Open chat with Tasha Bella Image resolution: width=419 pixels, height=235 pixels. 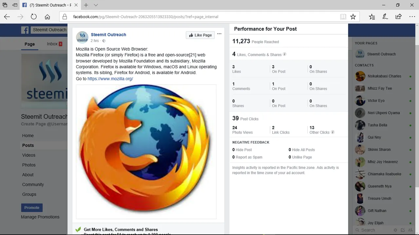pyautogui.click(x=384, y=125)
